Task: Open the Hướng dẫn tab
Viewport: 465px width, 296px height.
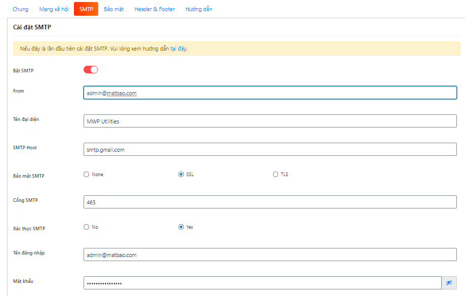Action: [199, 9]
